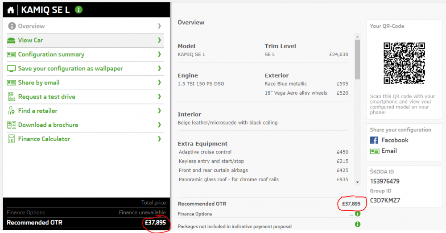The width and height of the screenshot is (446, 233).
Task: Click scrollbar down arrow in overview list
Action: click(x=358, y=182)
